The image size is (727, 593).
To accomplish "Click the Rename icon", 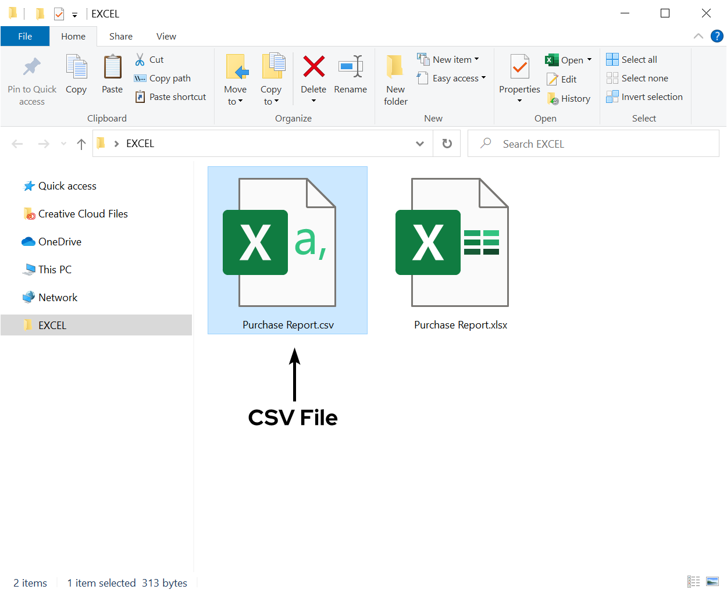I will [x=350, y=66].
